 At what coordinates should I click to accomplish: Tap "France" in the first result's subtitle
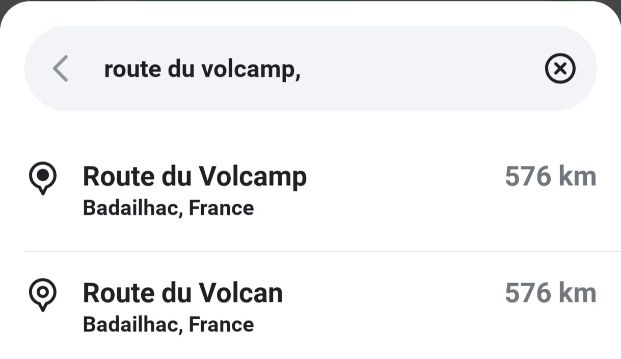[221, 208]
